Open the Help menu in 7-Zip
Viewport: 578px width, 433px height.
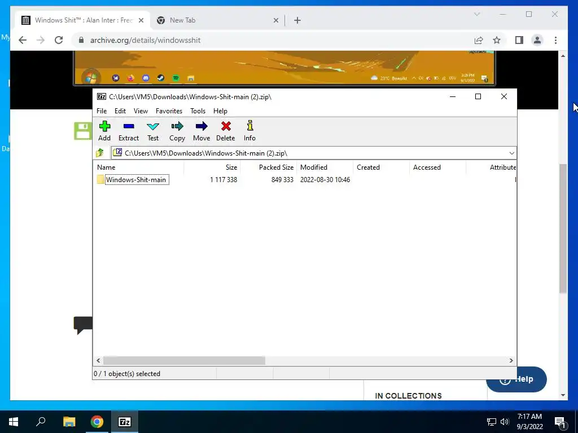coord(220,111)
